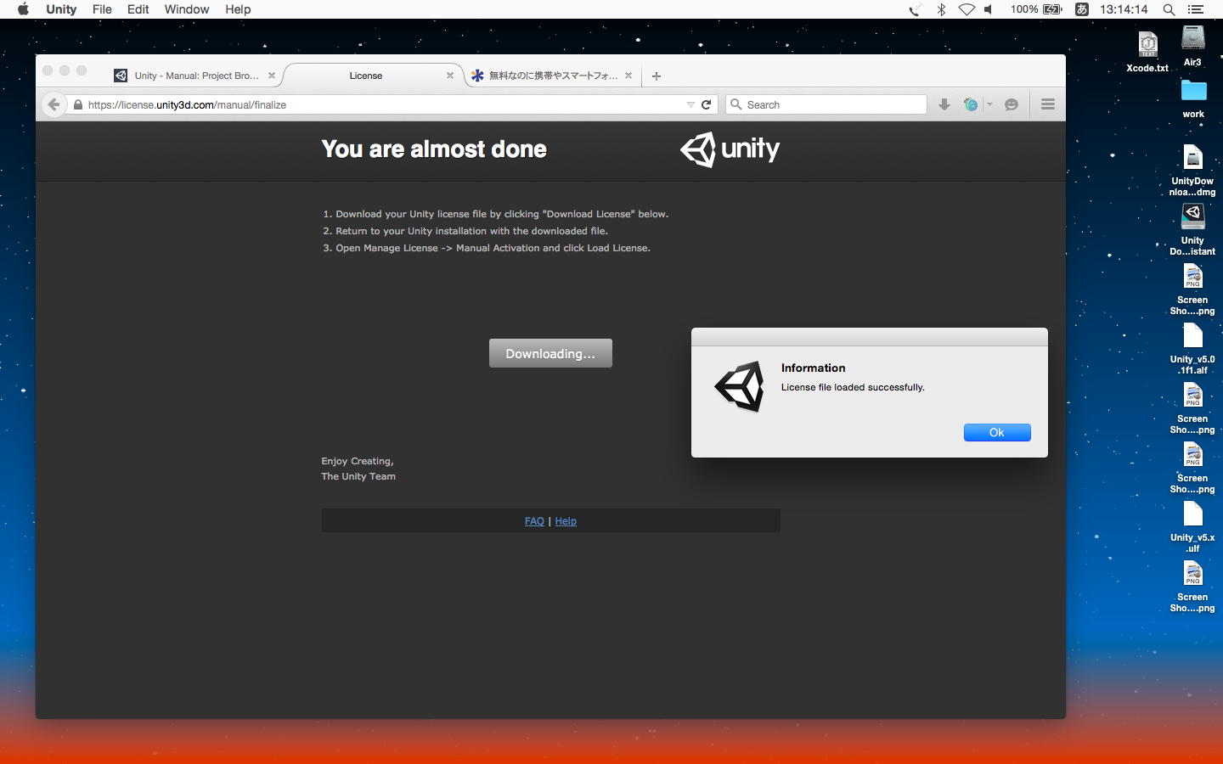Open a new browser tab
This screenshot has width=1223, height=764.
657,76
